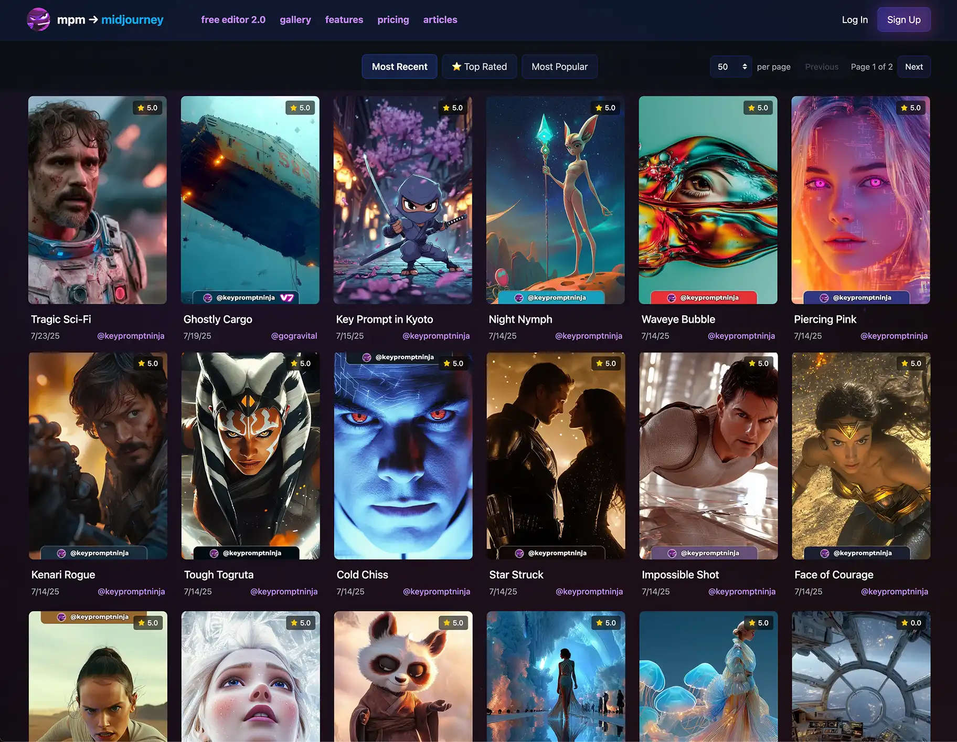This screenshot has width=957, height=742.
Task: Click the Kenari Rogue title text
Action: [x=63, y=575]
